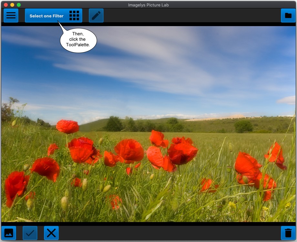This screenshot has width=297, height=242.
Task: Click the picture icon in bottom bar
Action: click(x=9, y=233)
